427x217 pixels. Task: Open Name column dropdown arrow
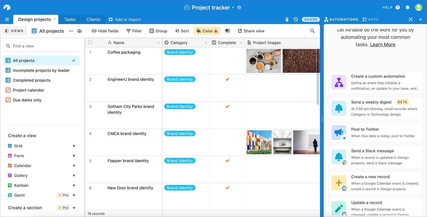[158, 43]
